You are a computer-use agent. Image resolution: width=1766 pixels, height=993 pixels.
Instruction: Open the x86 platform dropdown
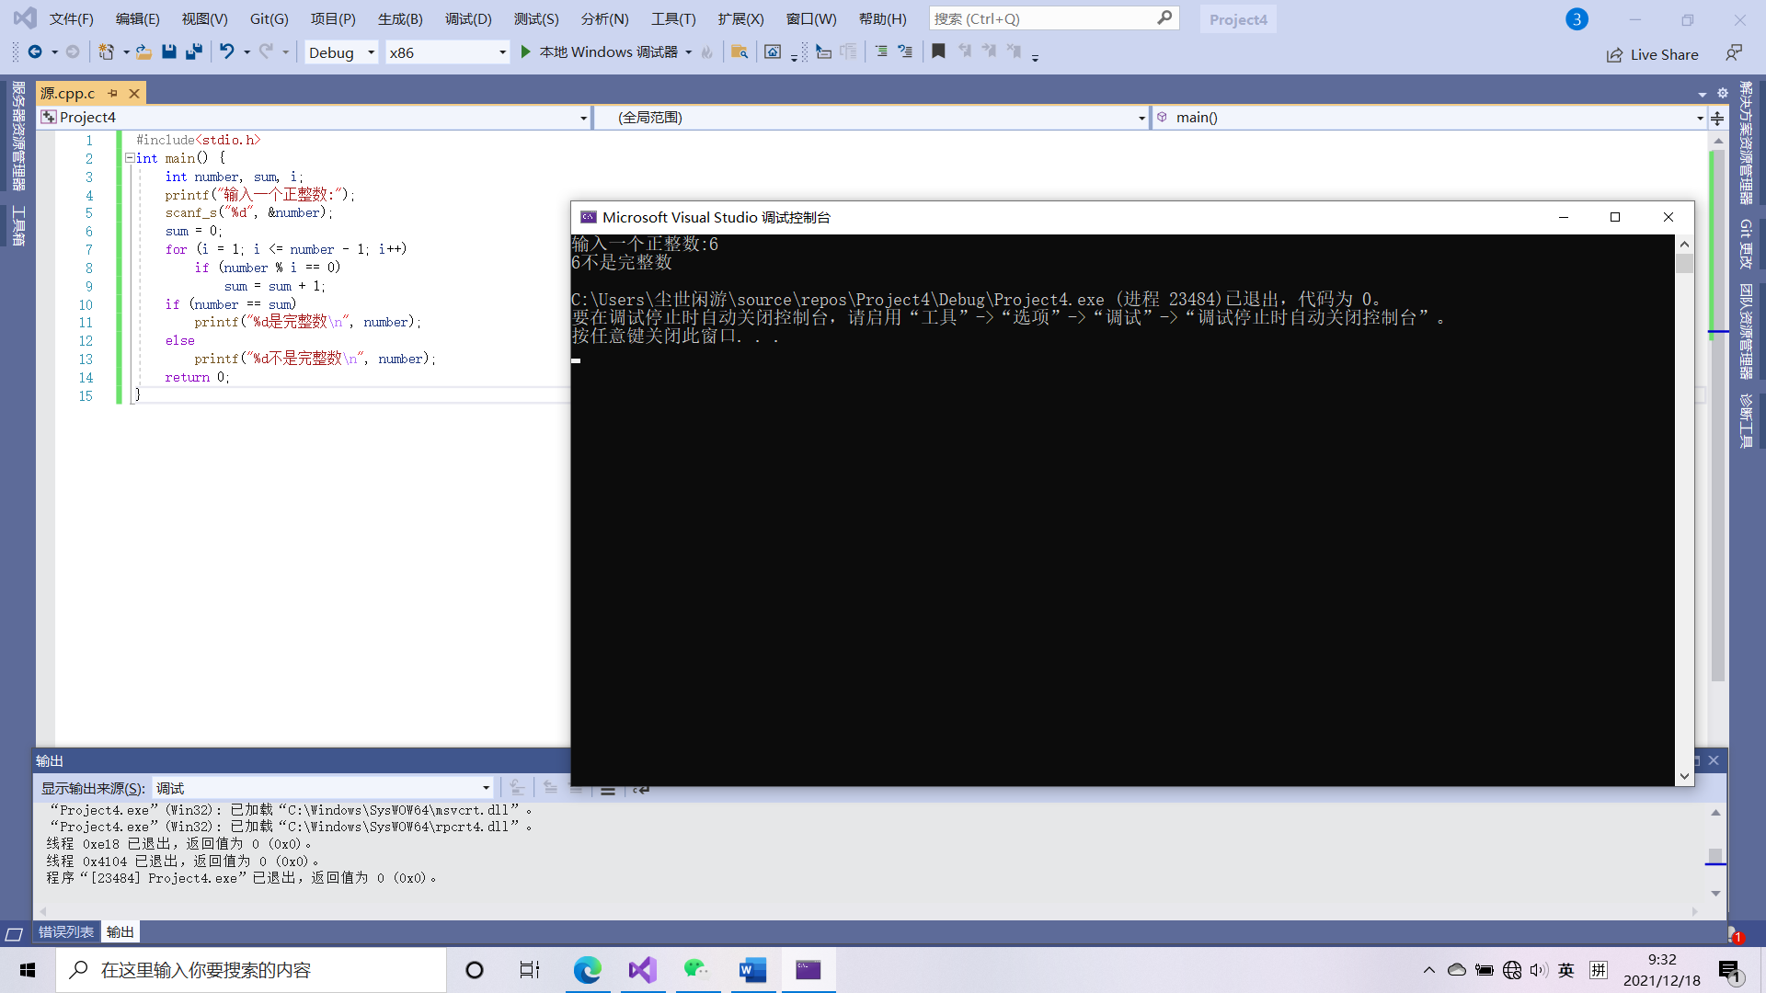tap(502, 52)
